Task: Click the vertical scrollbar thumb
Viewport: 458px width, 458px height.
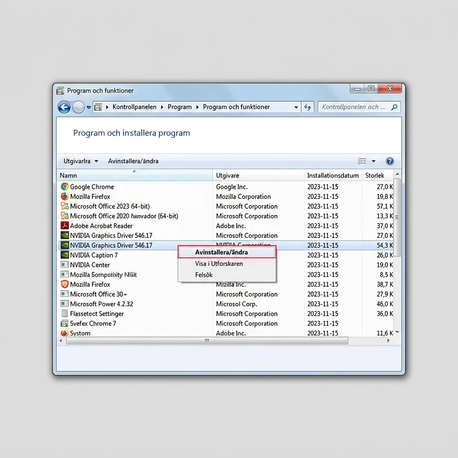Action: click(397, 217)
